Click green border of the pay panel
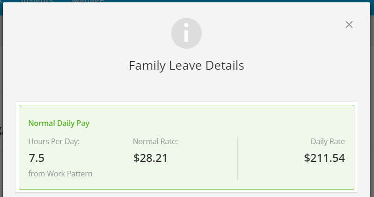 (186, 105)
